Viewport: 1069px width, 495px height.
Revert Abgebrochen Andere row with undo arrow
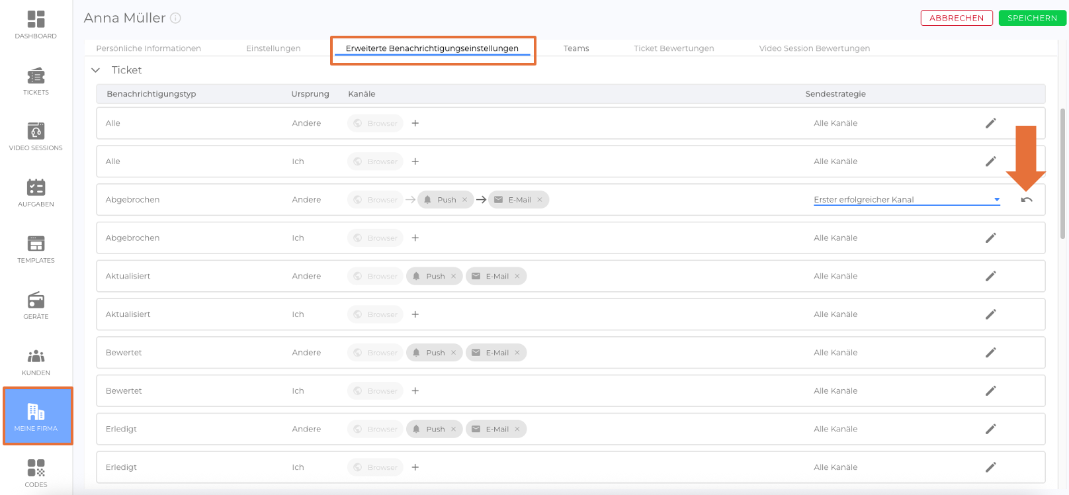tap(1026, 200)
